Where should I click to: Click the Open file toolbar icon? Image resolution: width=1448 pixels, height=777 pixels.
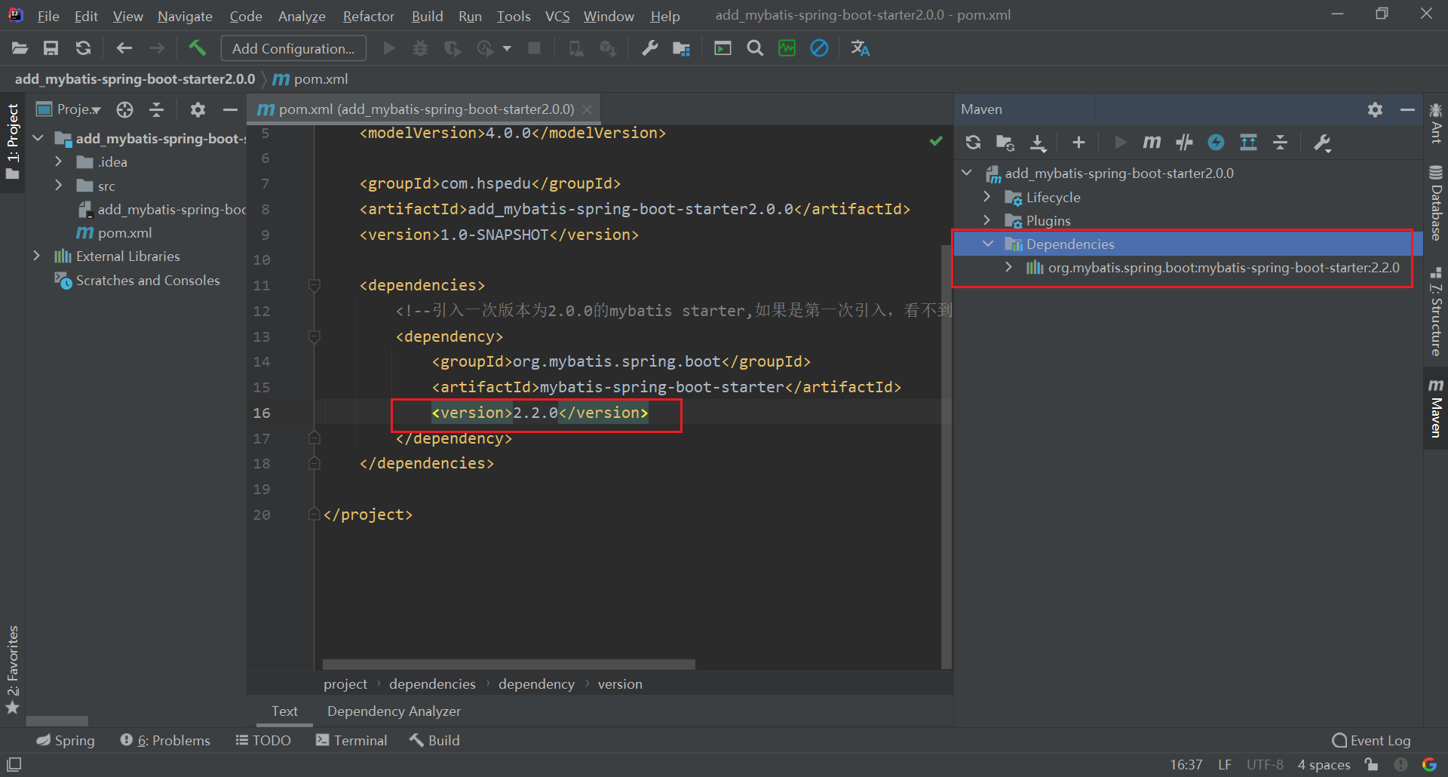point(20,48)
